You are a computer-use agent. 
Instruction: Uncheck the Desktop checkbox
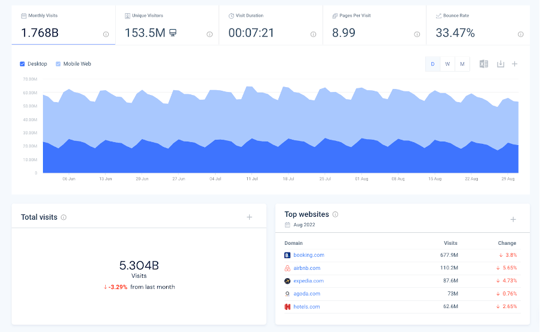pyautogui.click(x=22, y=64)
